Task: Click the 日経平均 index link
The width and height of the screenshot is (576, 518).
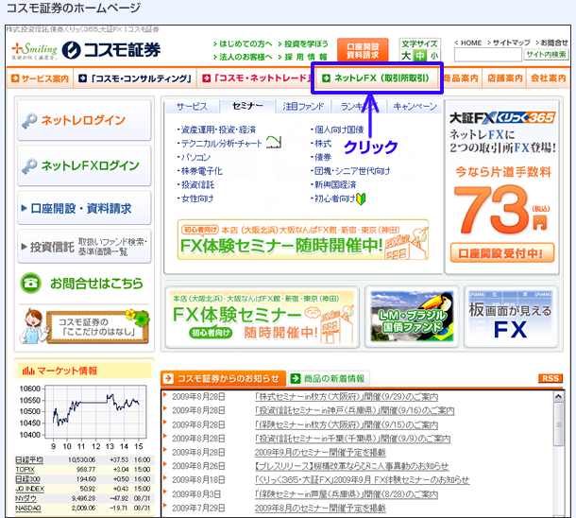Action: click(x=29, y=460)
